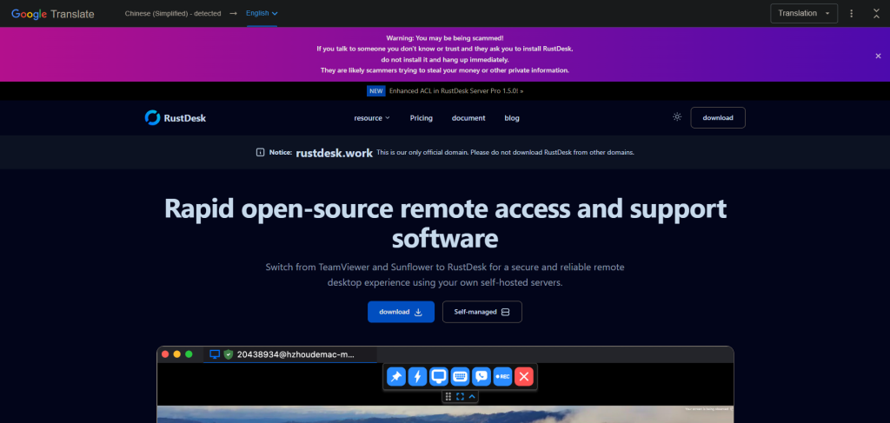This screenshot has width=890, height=423.
Task: Click the 'Warning: You may be being scammed!' text
Action: 445,38
